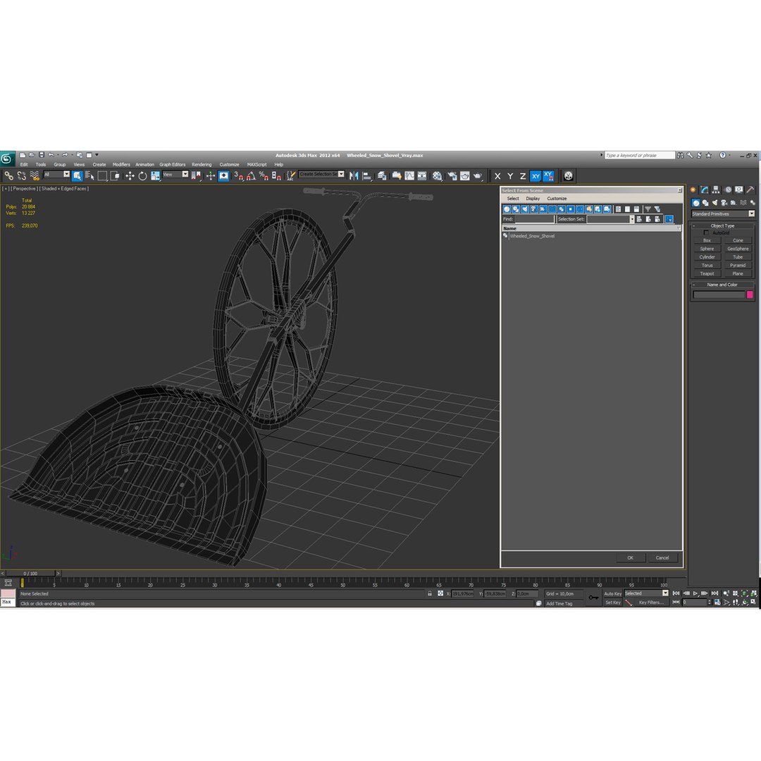Toggle the Window/Crossing selection mode
761x761 pixels.
point(115,175)
